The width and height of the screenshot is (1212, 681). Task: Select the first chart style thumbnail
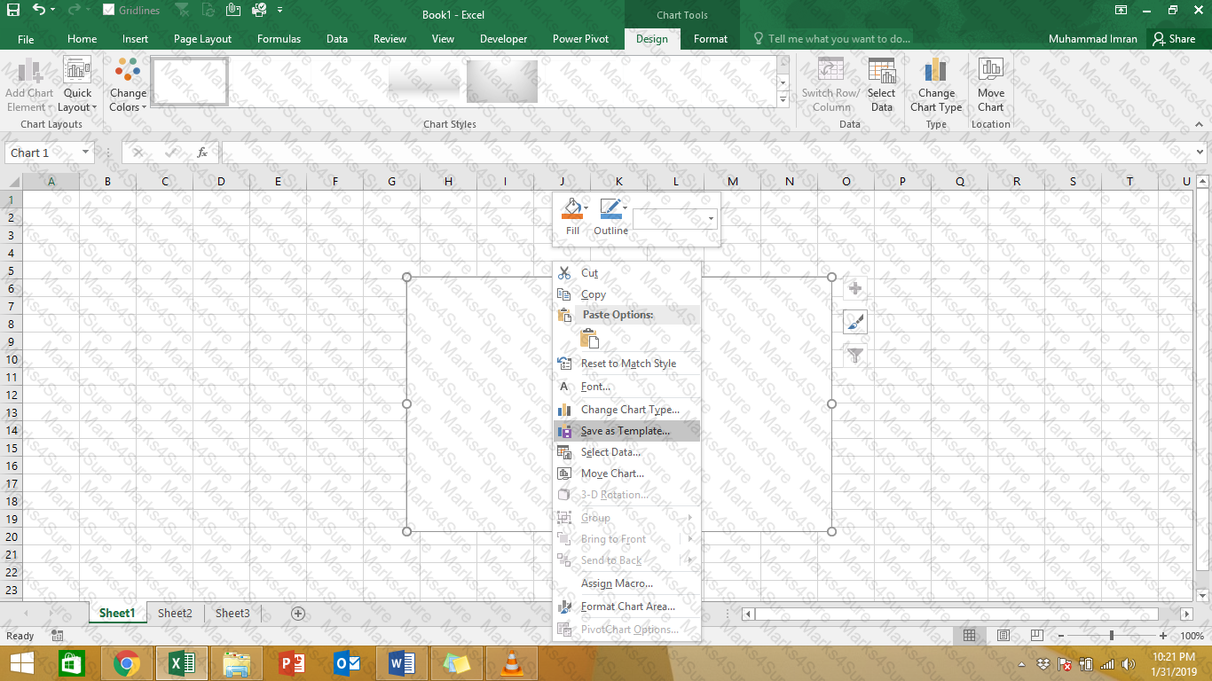coord(189,82)
